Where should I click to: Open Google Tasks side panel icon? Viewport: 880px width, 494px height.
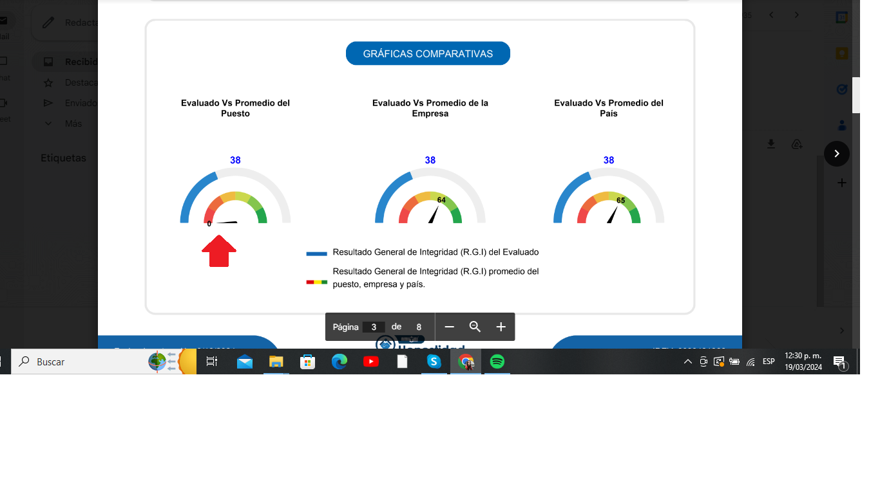coord(841,89)
